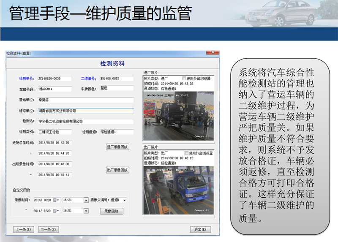Image resolution: width=338 pixels, height=242 pixels.
Task: Expand the 16:51 end time dropdown
Action: coord(86,211)
